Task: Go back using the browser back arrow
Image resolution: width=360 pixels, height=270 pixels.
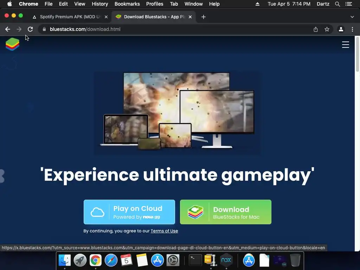Action: (8, 29)
